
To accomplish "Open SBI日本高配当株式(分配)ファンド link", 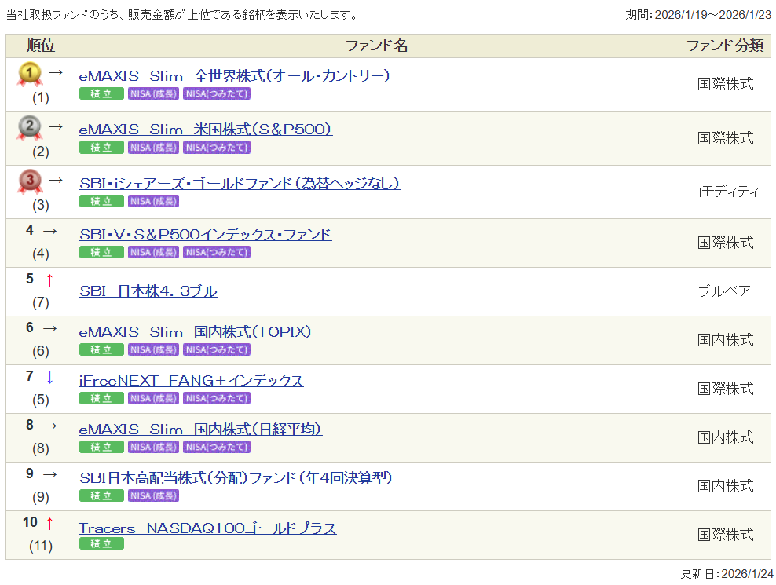I will point(236,478).
